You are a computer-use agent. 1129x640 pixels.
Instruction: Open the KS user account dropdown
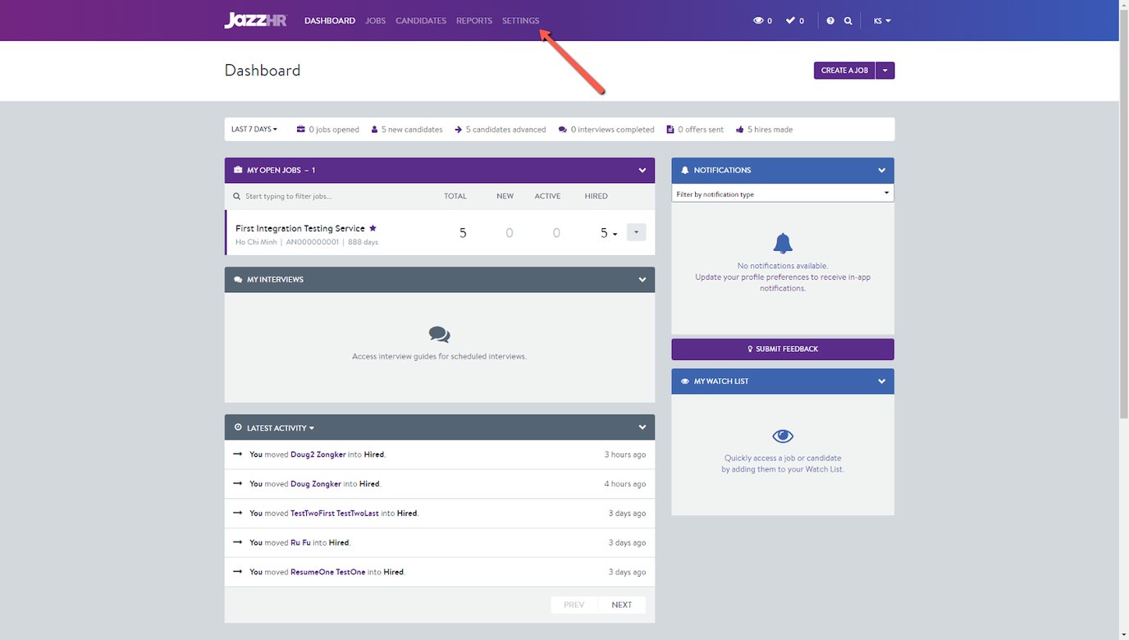coord(882,21)
